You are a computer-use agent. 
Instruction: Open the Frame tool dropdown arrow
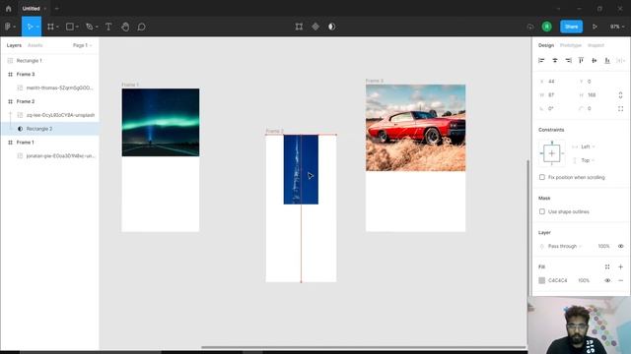tap(57, 27)
